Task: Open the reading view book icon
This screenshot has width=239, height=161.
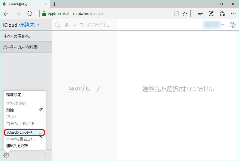Action: tap(177, 14)
